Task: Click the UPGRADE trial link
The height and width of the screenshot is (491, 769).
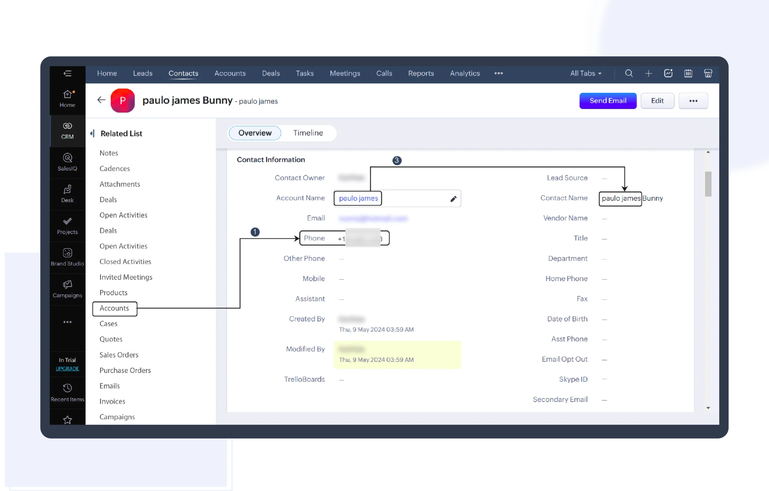Action: tap(67, 368)
